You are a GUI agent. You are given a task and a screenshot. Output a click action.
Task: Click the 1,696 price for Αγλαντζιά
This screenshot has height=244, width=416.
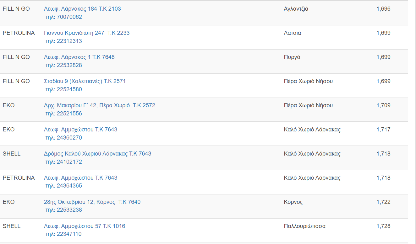[383, 9]
